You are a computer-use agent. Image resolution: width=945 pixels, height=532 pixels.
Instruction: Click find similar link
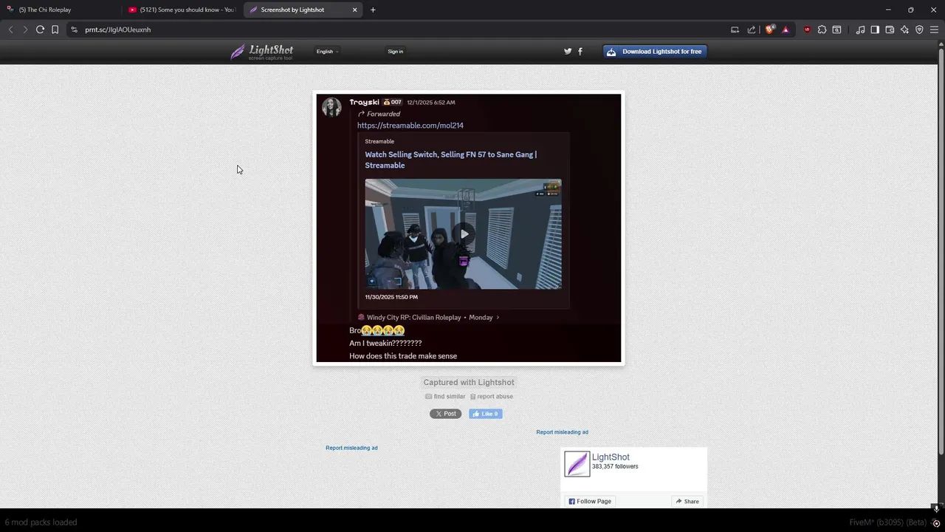pyautogui.click(x=445, y=397)
